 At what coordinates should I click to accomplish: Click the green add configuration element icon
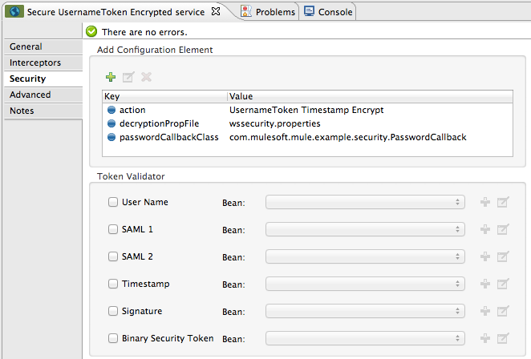point(111,77)
